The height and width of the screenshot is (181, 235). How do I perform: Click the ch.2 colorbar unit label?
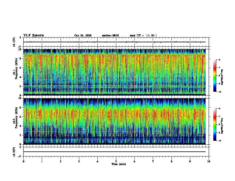tap(222, 126)
